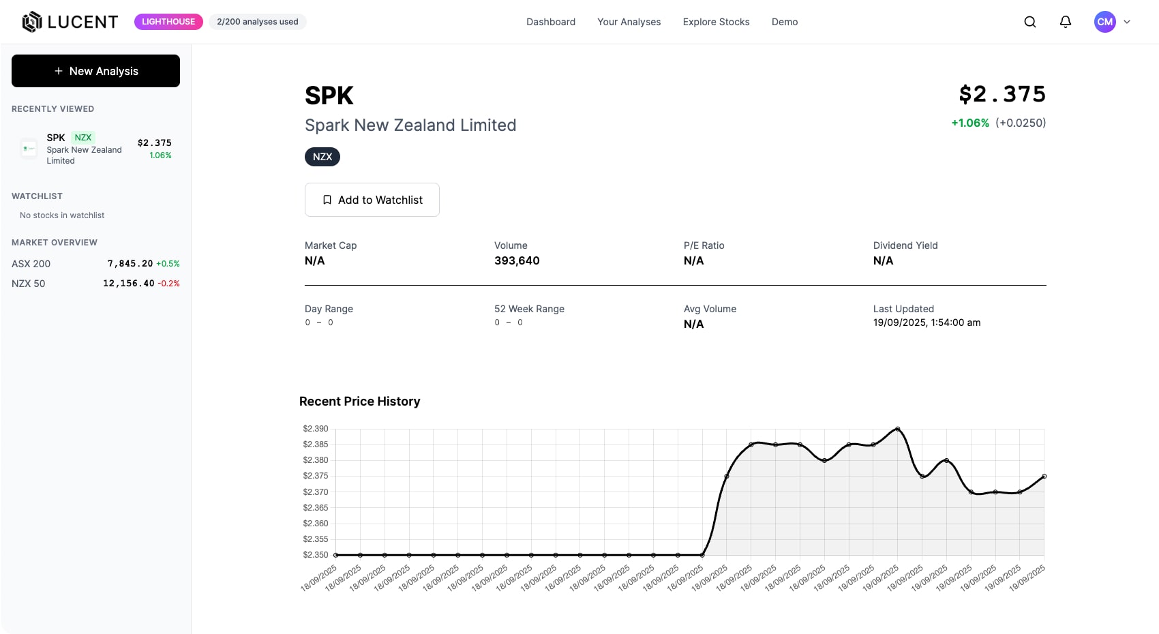Open Your Analyses page
The image size is (1159, 634).
click(629, 22)
